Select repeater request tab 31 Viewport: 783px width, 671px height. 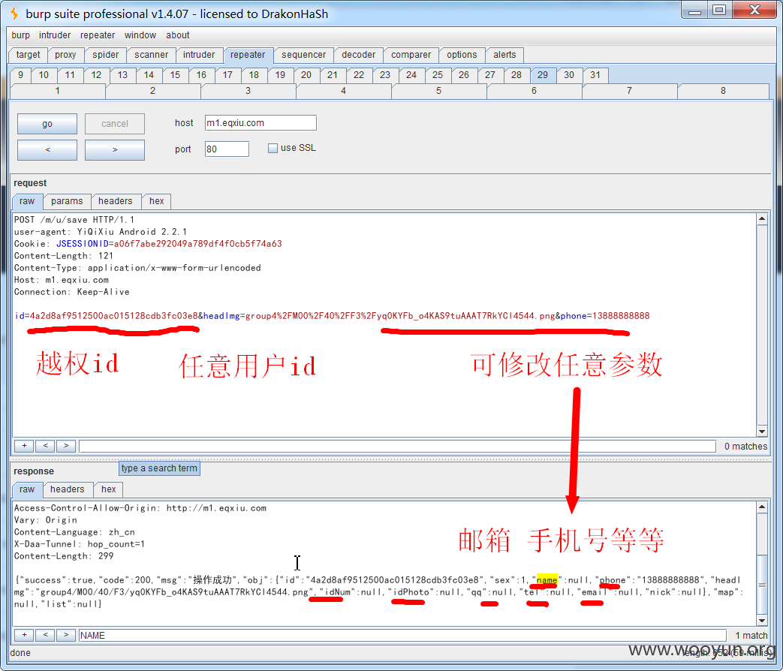tap(595, 75)
